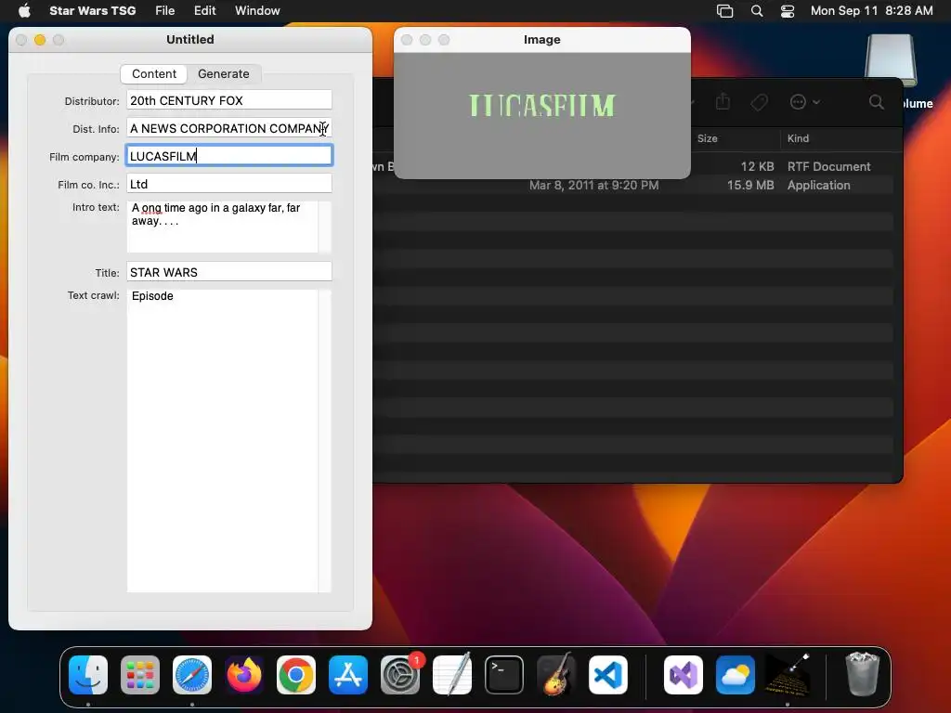This screenshot has width=951, height=713.
Task: Click the Dist. Info text field
Action: pyautogui.click(x=229, y=128)
